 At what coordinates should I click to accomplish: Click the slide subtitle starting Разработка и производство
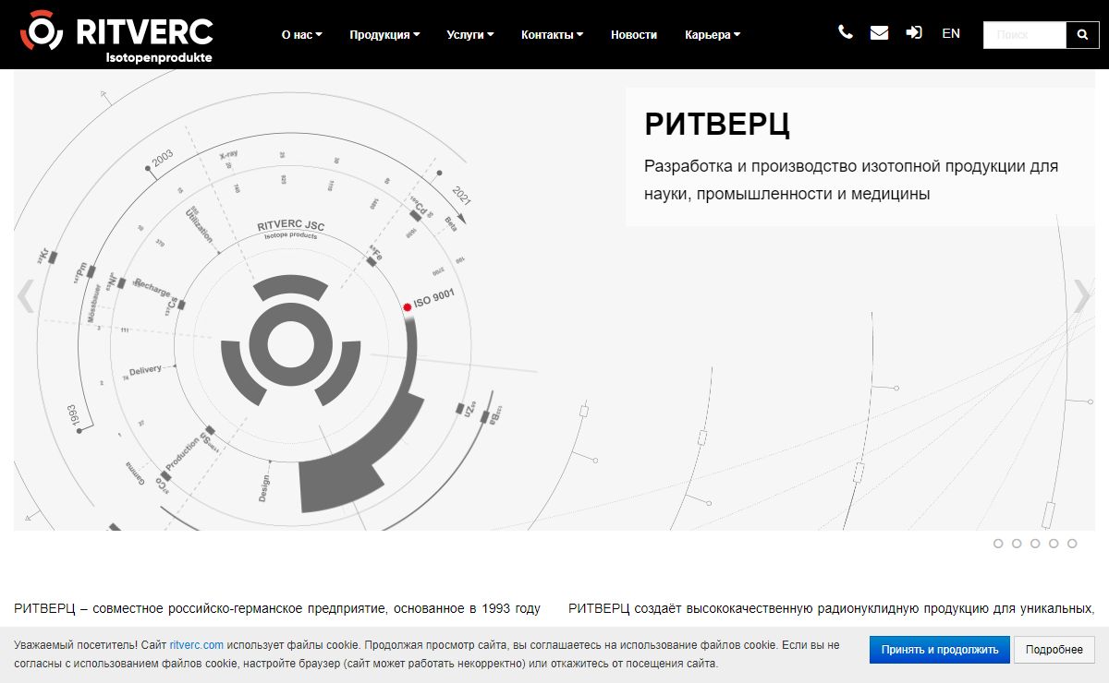click(x=851, y=180)
